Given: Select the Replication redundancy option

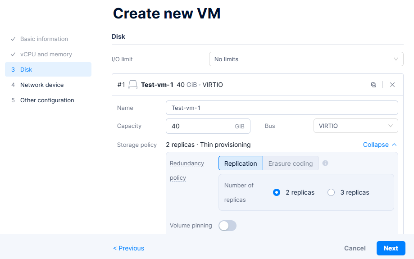Looking at the screenshot, I should (x=241, y=164).
